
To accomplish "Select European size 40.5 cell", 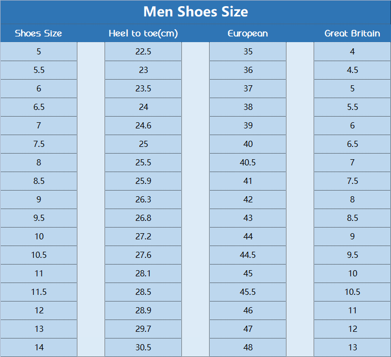I will [248, 162].
